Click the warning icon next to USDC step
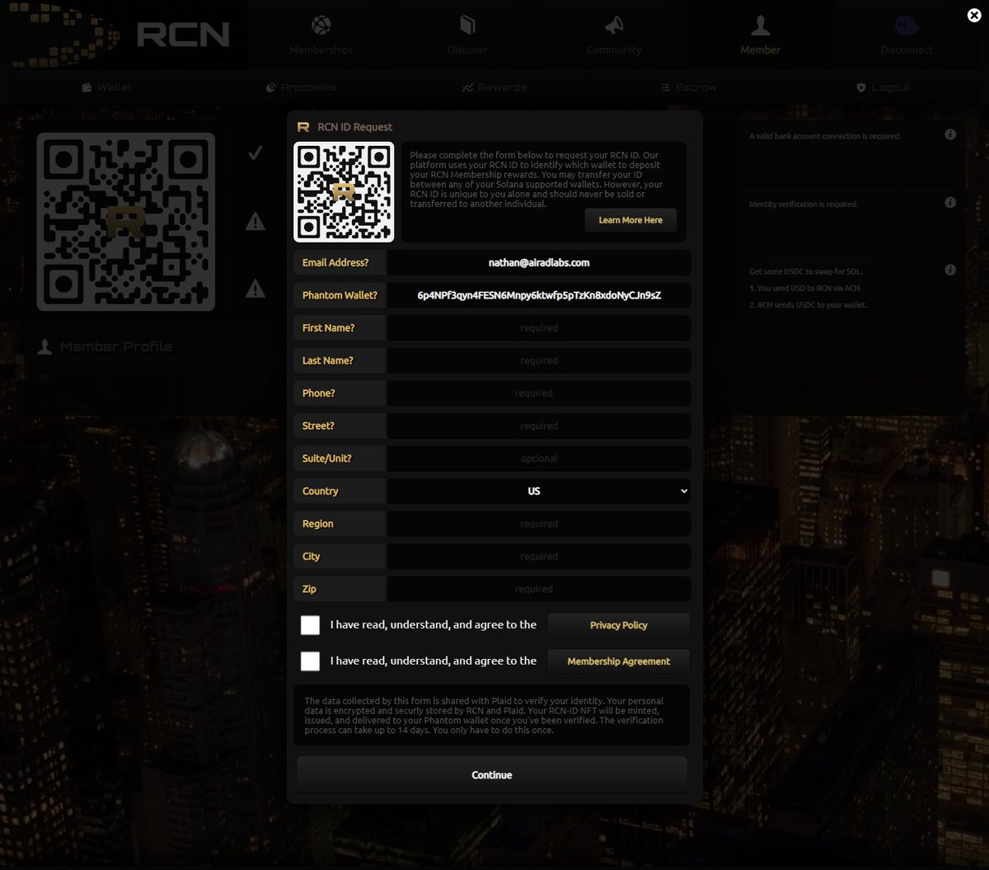This screenshot has height=870, width=989. pyautogui.click(x=255, y=289)
